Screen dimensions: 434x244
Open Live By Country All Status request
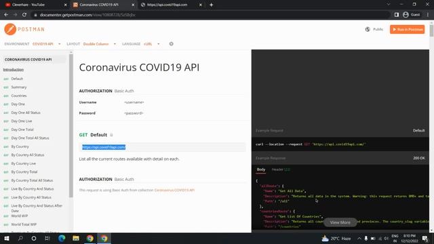click(x=31, y=197)
